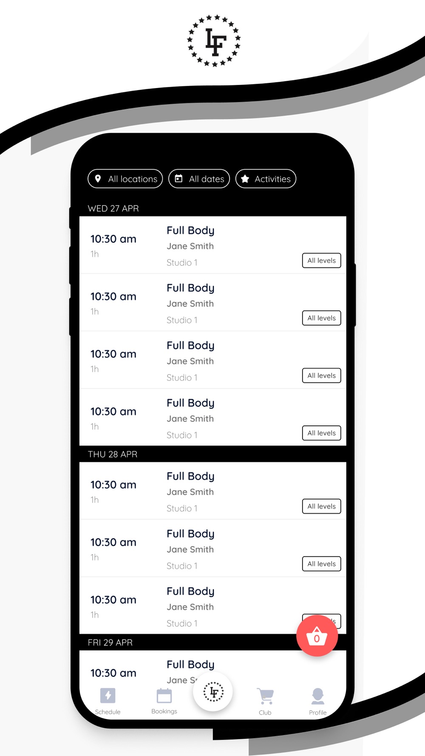
Task: Click the LF logo at the top
Action: 214,41
